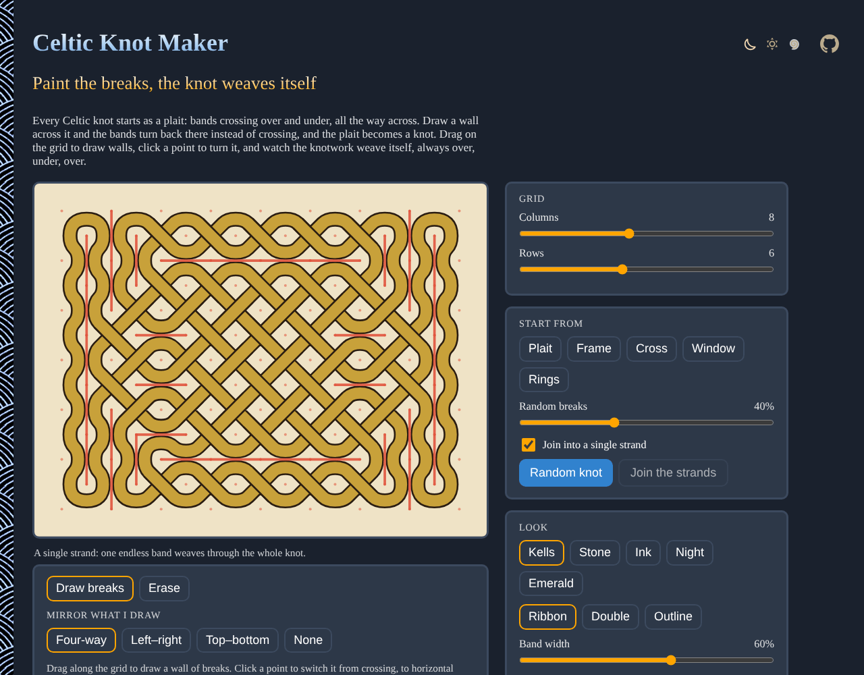The width and height of the screenshot is (864, 675).
Task: Start from the Rings preset
Action: 544,380
